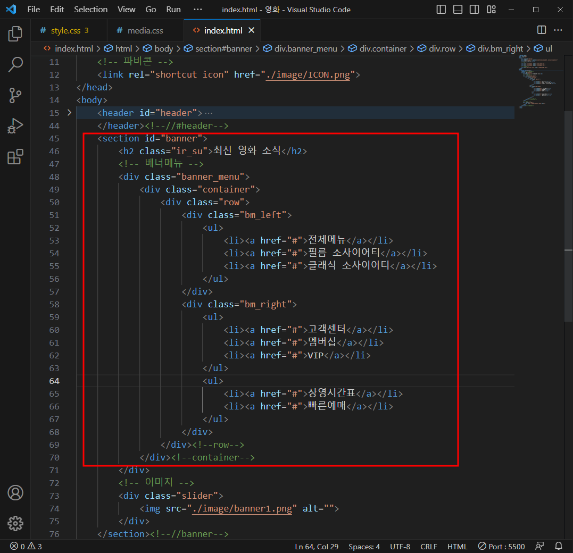The height and width of the screenshot is (553, 573).
Task: Switch to the media.css tab
Action: click(145, 31)
